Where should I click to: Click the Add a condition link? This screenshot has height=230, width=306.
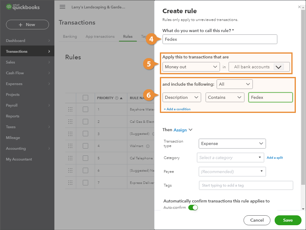(177, 109)
